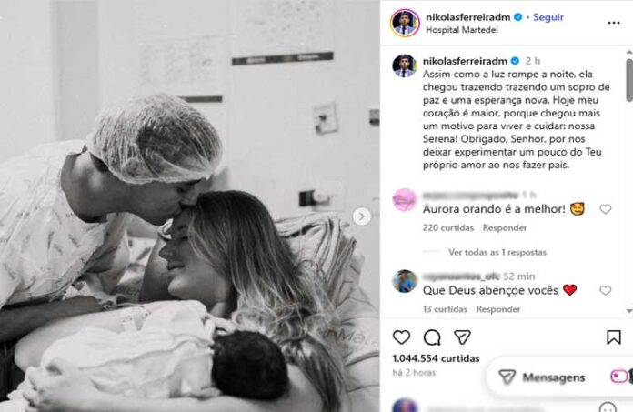Reply to the 'Que Deus abençoe vocês' comment
This screenshot has width=633, height=412.
coord(498,309)
